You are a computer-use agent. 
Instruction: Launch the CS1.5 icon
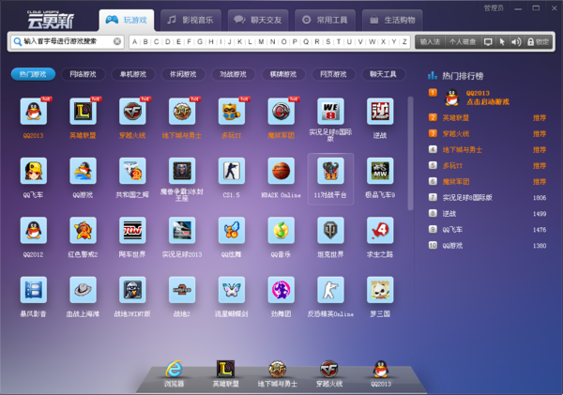[232, 171]
